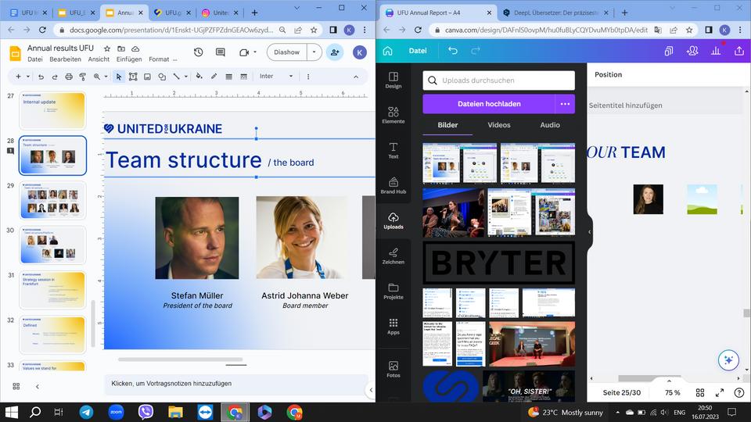Image resolution: width=751 pixels, height=422 pixels.
Task: Collapse the Canva side panel
Action: 590,232
